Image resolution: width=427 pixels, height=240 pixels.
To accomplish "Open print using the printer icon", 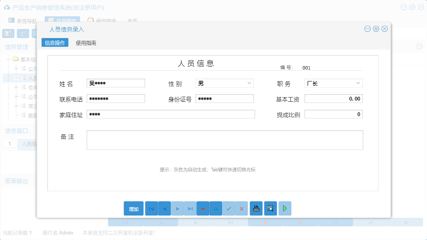I will tap(256, 209).
